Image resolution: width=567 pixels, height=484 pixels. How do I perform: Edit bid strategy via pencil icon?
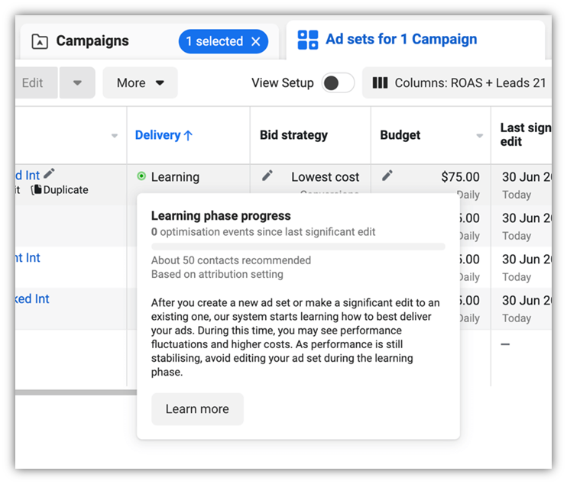point(267,176)
